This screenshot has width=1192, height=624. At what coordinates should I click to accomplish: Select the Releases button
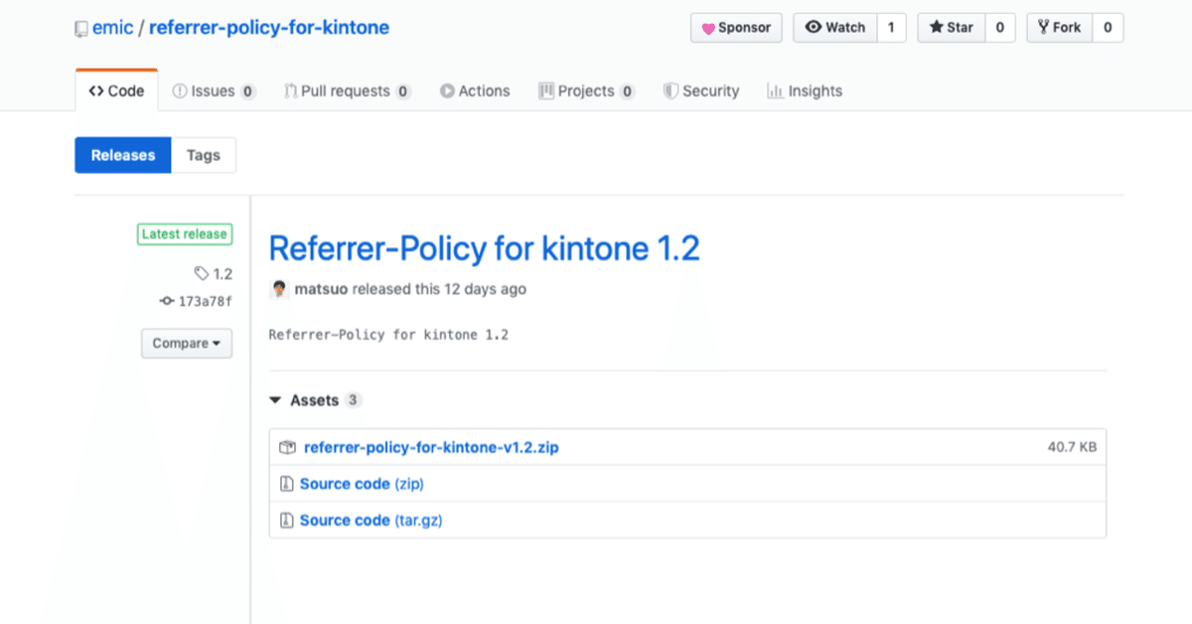click(x=123, y=155)
